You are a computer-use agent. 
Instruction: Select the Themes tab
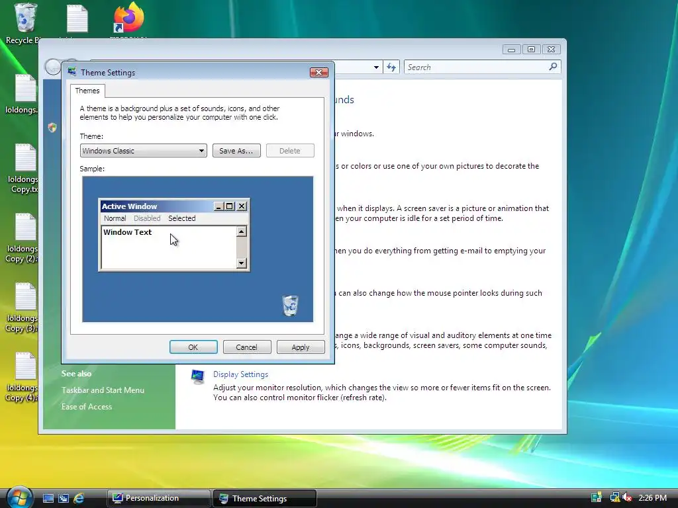(87, 91)
